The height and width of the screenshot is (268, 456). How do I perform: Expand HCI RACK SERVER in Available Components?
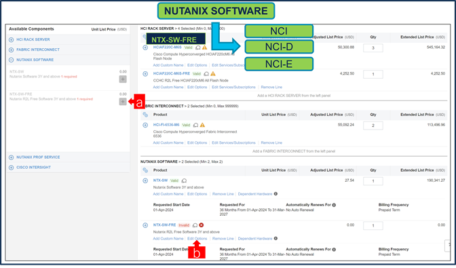(x=11, y=40)
